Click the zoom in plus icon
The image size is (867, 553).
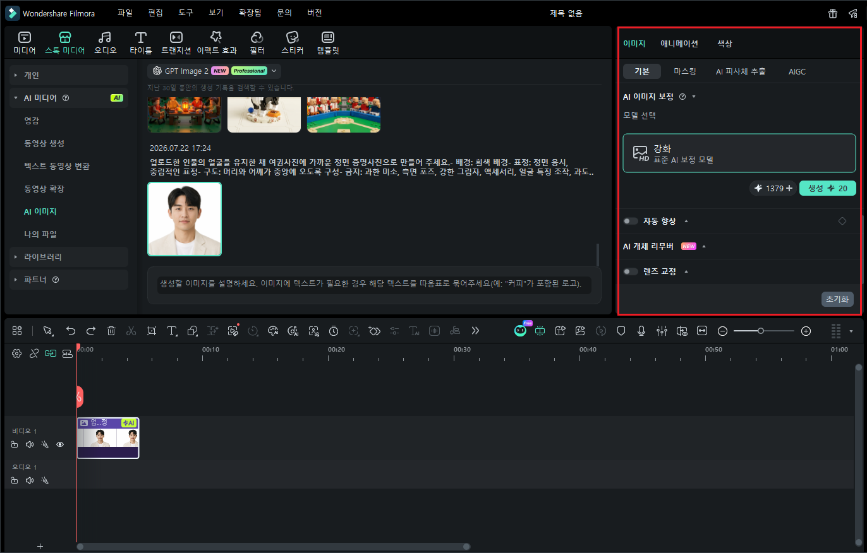(806, 330)
